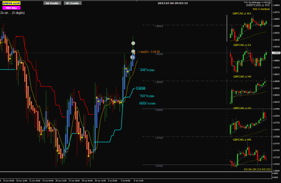Select the D1 Candle button
281x183 pixels.
tap(72, 3)
